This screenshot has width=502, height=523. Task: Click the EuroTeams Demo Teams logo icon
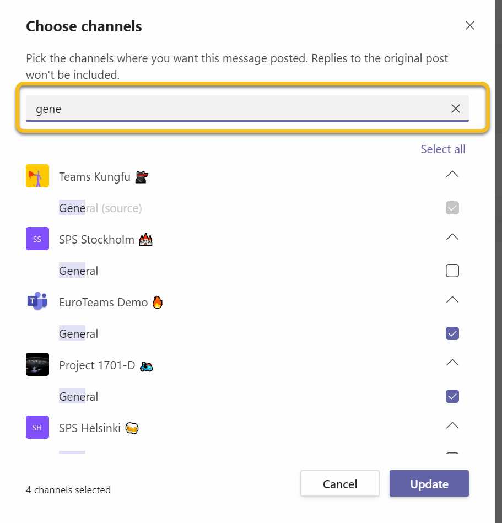(x=37, y=302)
